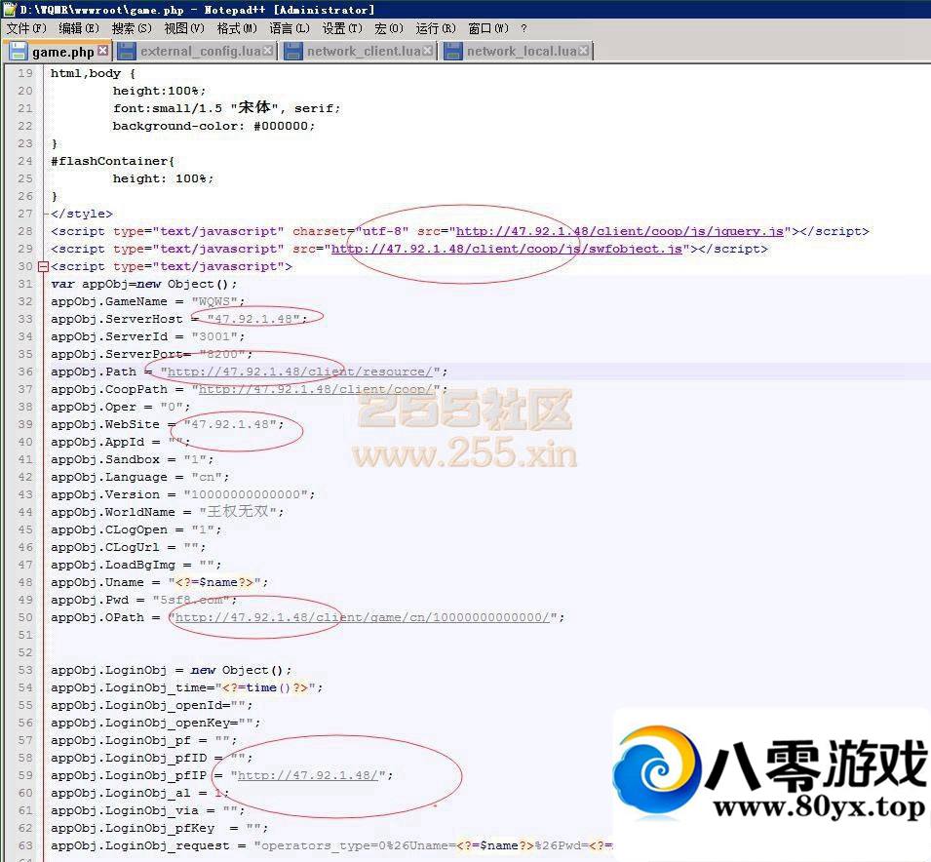The image size is (931, 862).
Task: Collapse the script block fold marker at line 30
Action: tap(43, 267)
